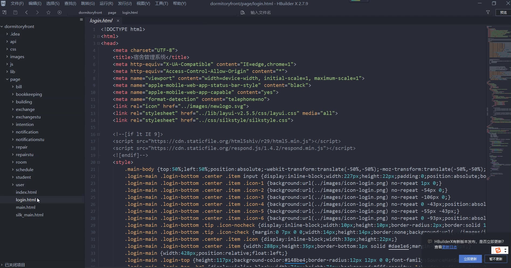
Task: Open the 更新日志 changelog link
Action: point(450,247)
